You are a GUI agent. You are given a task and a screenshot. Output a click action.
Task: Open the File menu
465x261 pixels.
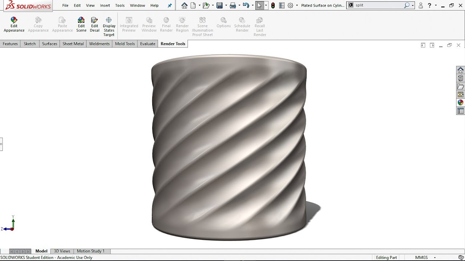(65, 5)
